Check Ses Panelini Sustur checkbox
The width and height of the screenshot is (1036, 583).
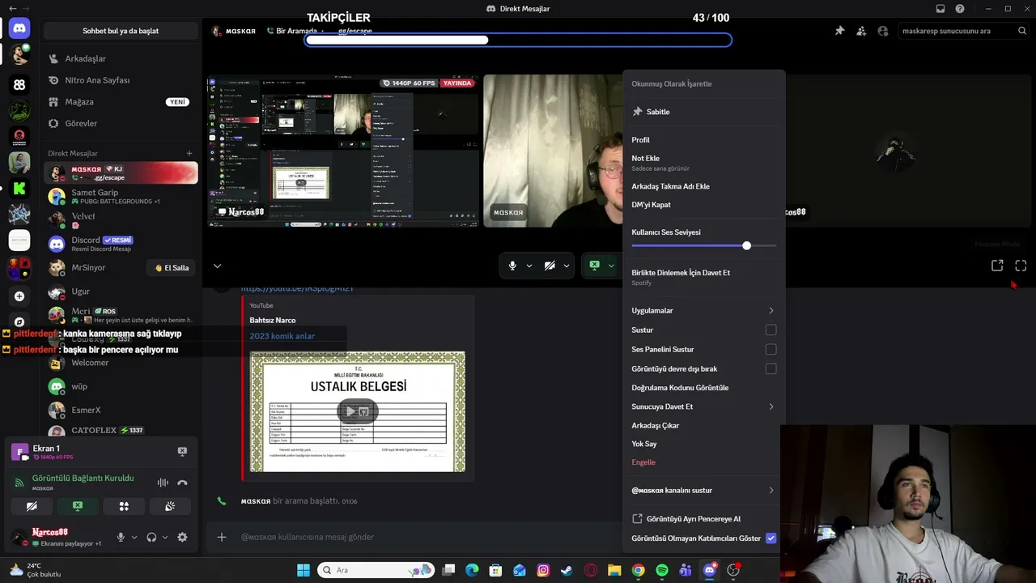pyautogui.click(x=771, y=349)
